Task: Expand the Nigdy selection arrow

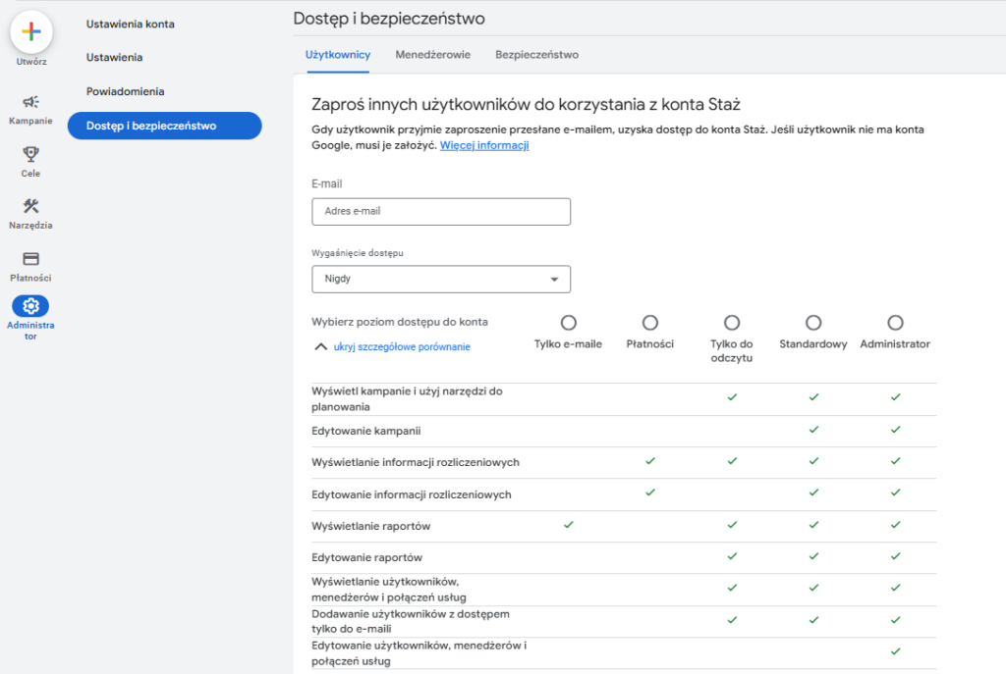Action: (556, 279)
